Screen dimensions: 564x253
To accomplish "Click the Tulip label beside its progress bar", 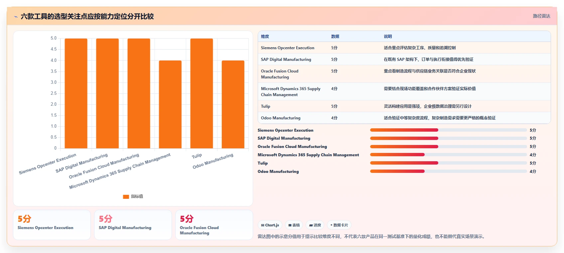I will click(x=263, y=163).
